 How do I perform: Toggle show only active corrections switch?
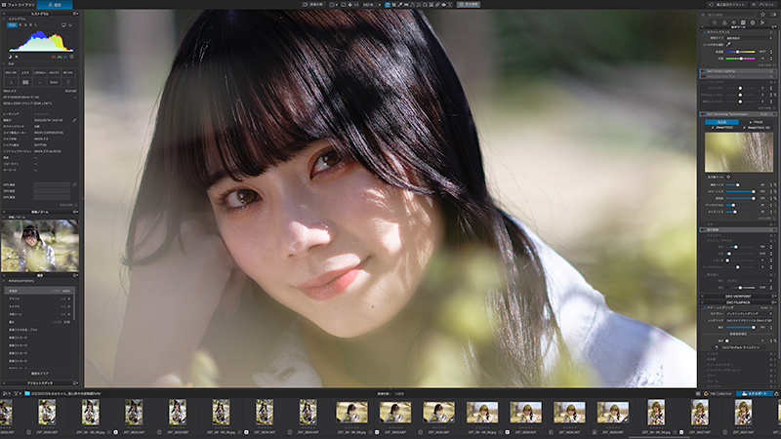pos(773,15)
